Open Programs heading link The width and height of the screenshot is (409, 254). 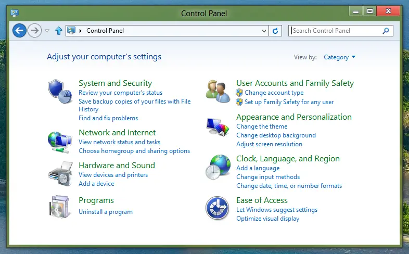[96, 200]
